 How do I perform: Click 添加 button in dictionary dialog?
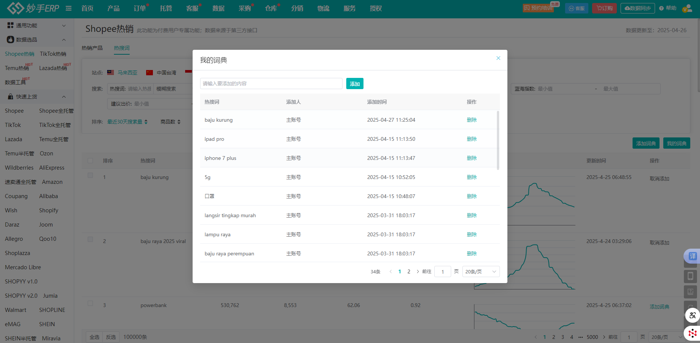click(x=354, y=84)
